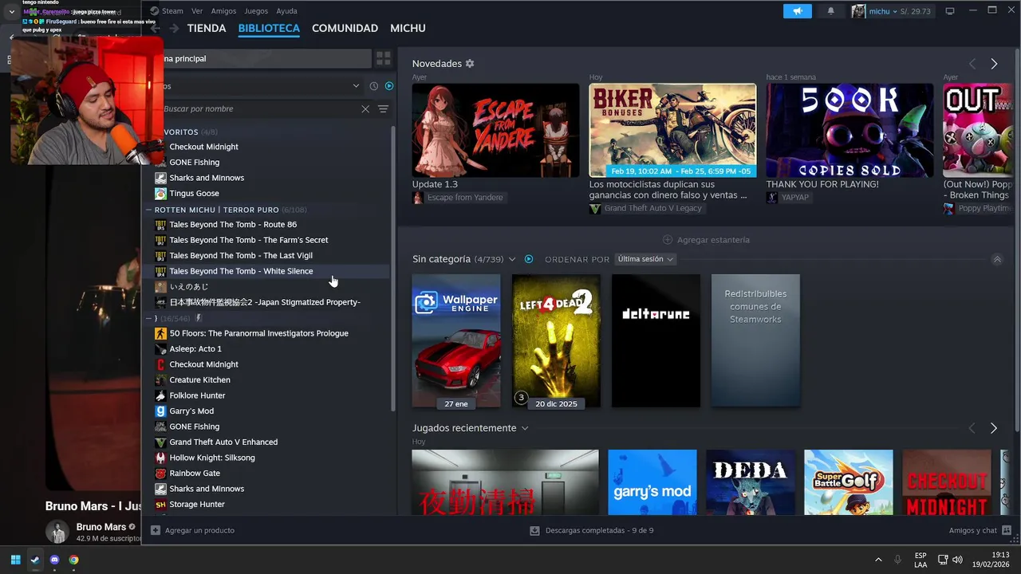Open the Juegos menu

pyautogui.click(x=256, y=11)
